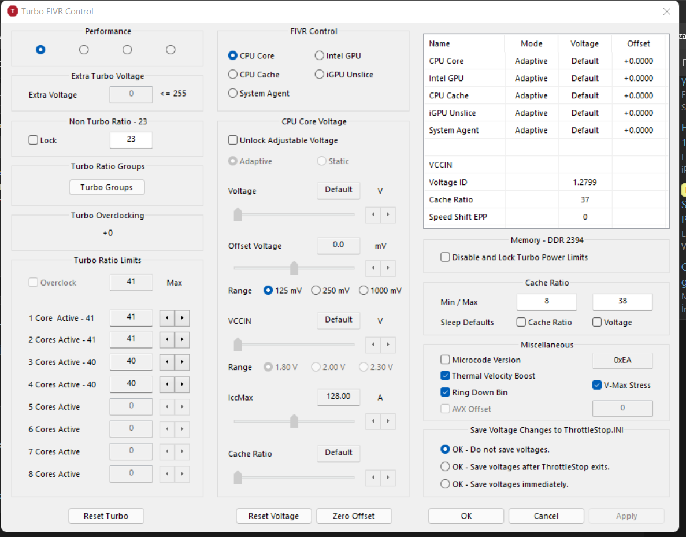686x537 pixels.
Task: Select iGPU Unslice option
Action: coord(344,75)
